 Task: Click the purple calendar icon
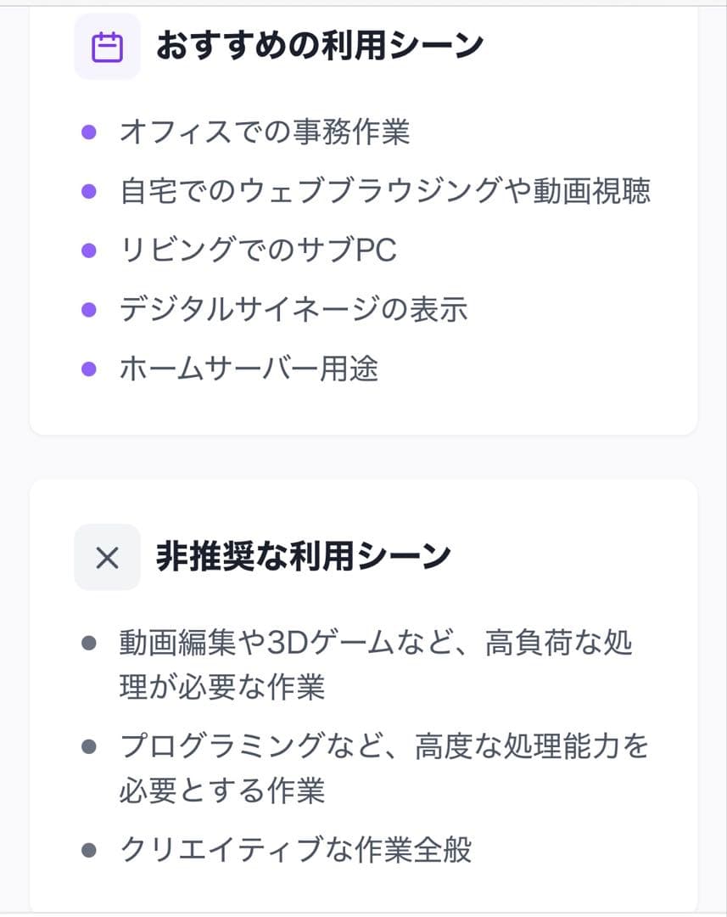[x=107, y=47]
